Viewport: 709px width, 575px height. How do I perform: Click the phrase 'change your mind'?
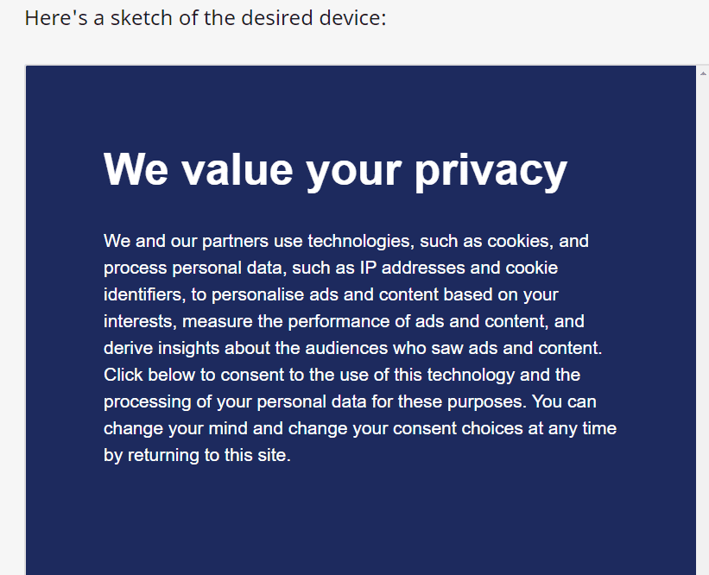click(175, 428)
